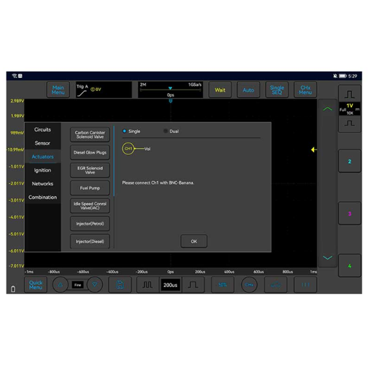Click the down triangle next to Fine
Screen dimensions: 369x369
(95, 285)
